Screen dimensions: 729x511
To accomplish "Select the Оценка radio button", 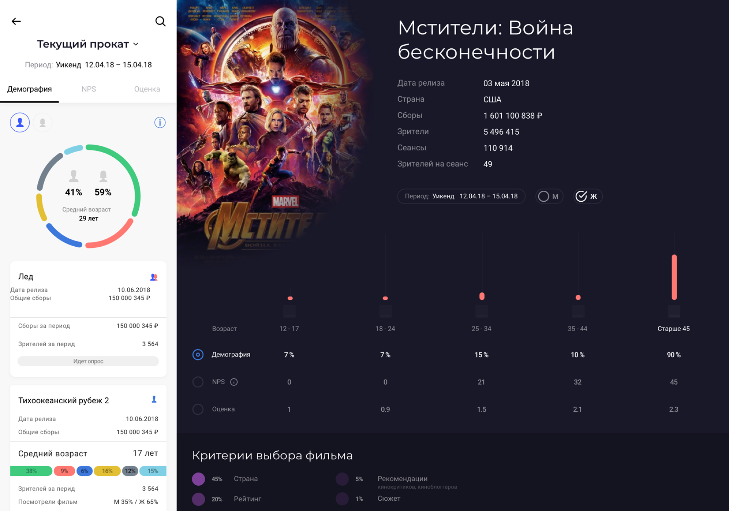I will [198, 409].
